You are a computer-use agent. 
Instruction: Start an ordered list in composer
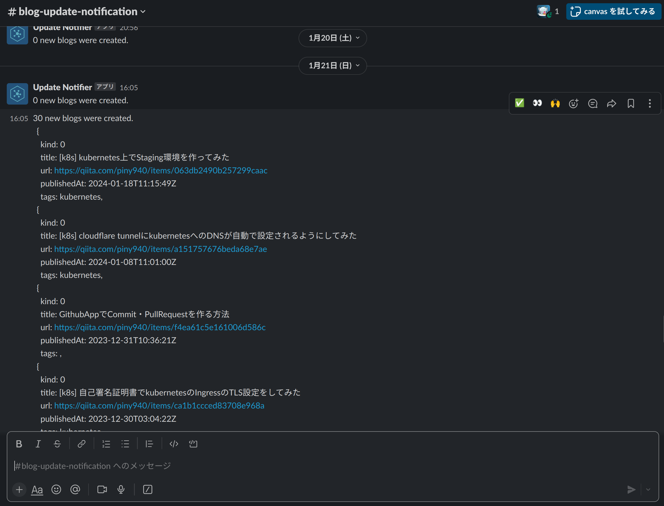[106, 444]
